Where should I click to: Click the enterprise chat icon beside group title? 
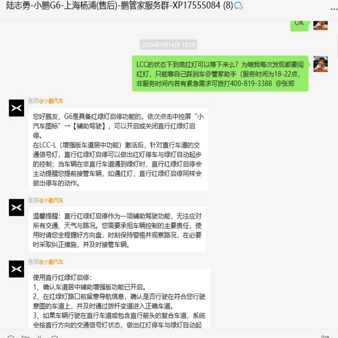click(239, 6)
